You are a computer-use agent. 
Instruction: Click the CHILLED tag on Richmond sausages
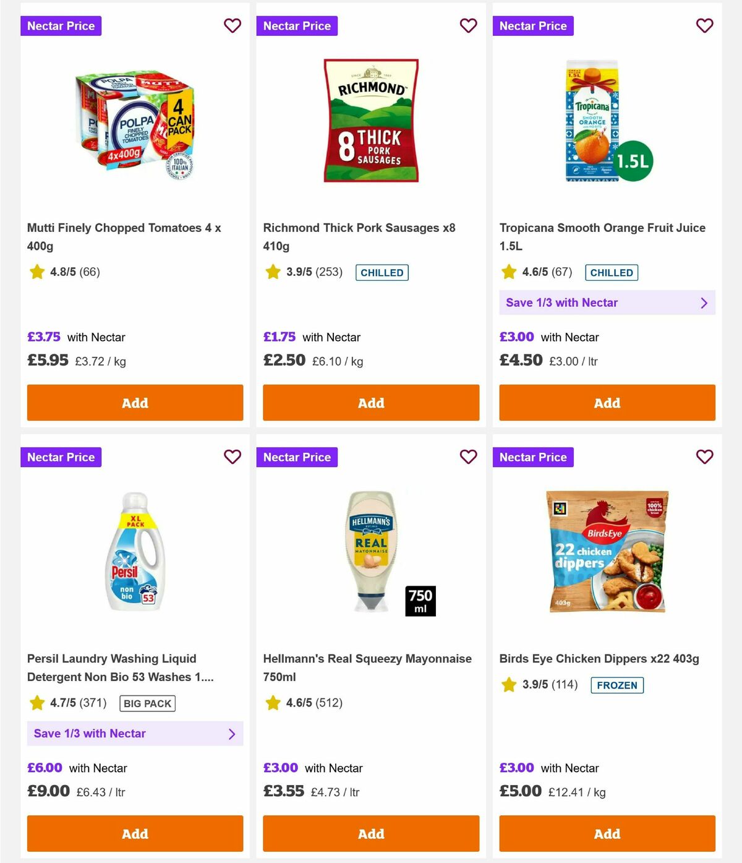[x=382, y=272]
